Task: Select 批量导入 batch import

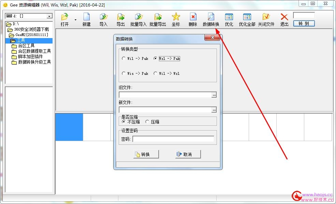Action: coord(138,19)
